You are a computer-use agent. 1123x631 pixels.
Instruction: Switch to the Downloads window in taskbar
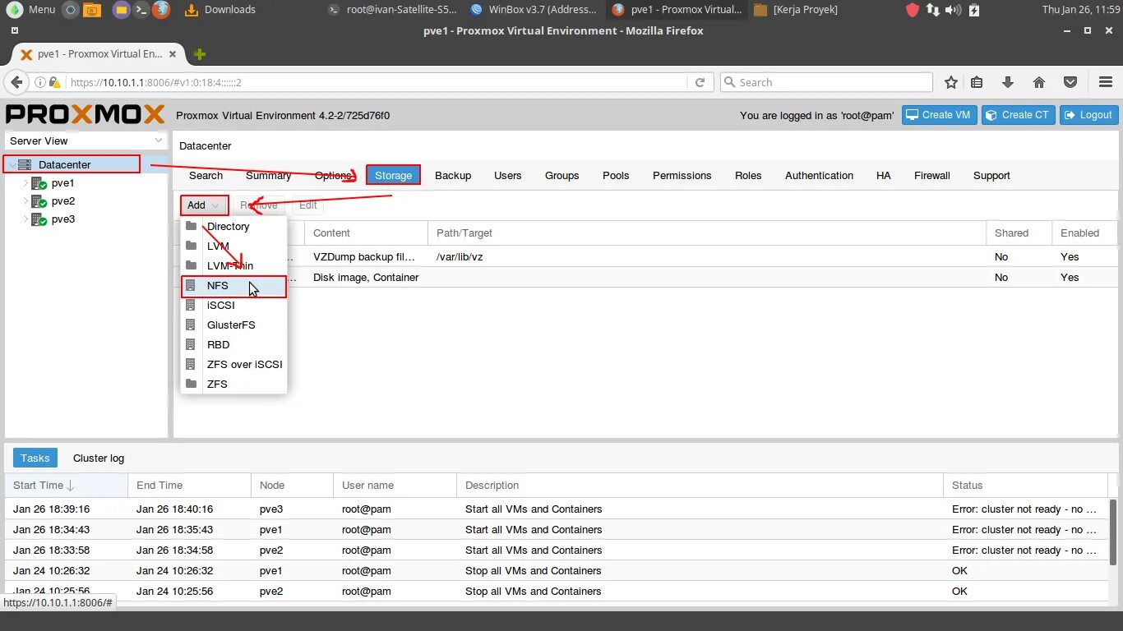[220, 10]
